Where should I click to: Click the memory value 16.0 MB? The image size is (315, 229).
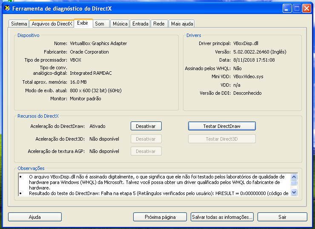(x=78, y=82)
